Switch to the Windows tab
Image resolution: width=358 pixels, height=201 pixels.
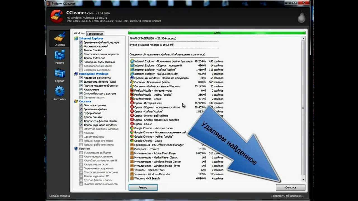point(79,33)
